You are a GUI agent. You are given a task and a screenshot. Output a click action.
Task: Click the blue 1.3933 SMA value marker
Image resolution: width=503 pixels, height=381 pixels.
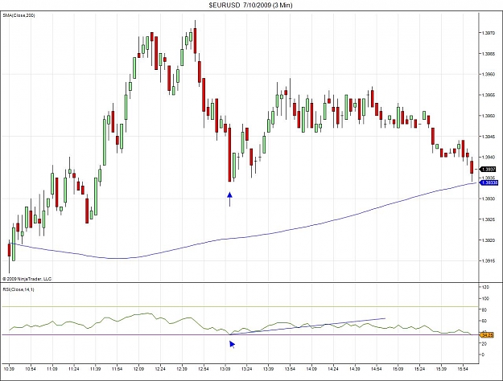tap(489, 182)
